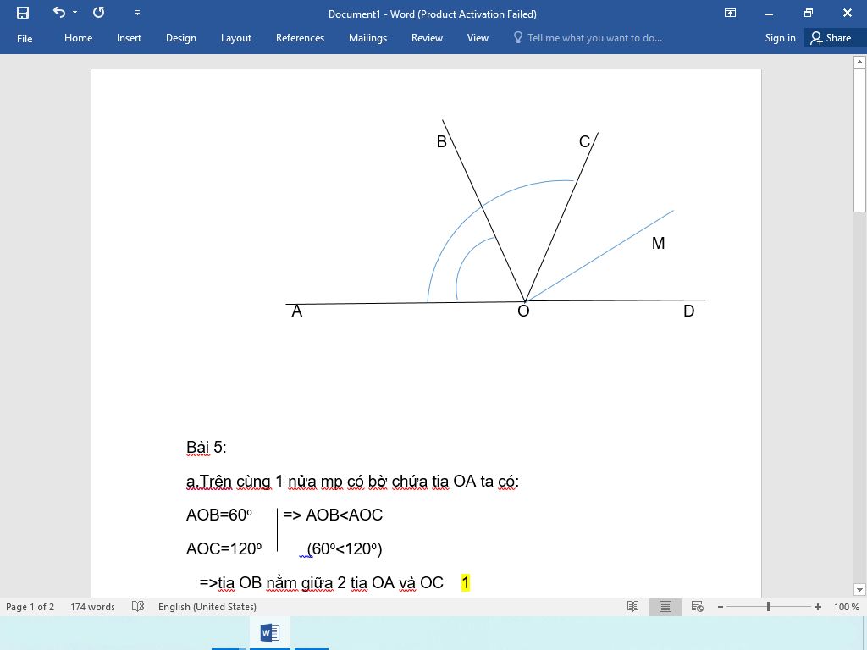Image resolution: width=867 pixels, height=650 pixels.
Task: Click line 'a.Trên cùng 1 nửa mp'
Action: (352, 482)
